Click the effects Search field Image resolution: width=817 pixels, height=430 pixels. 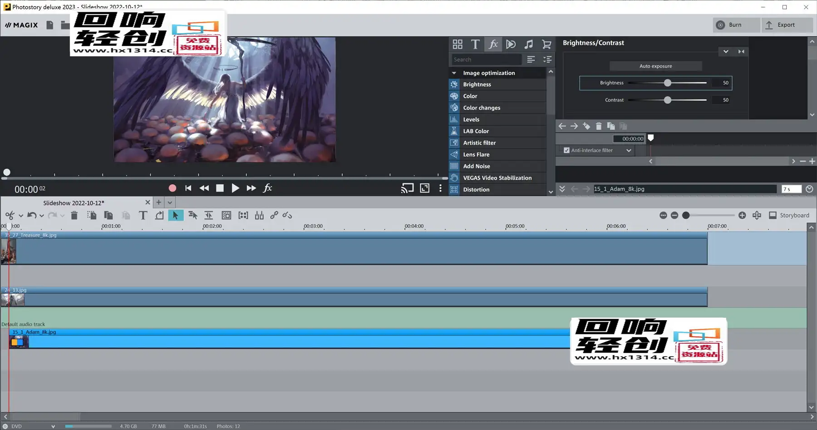pos(486,59)
